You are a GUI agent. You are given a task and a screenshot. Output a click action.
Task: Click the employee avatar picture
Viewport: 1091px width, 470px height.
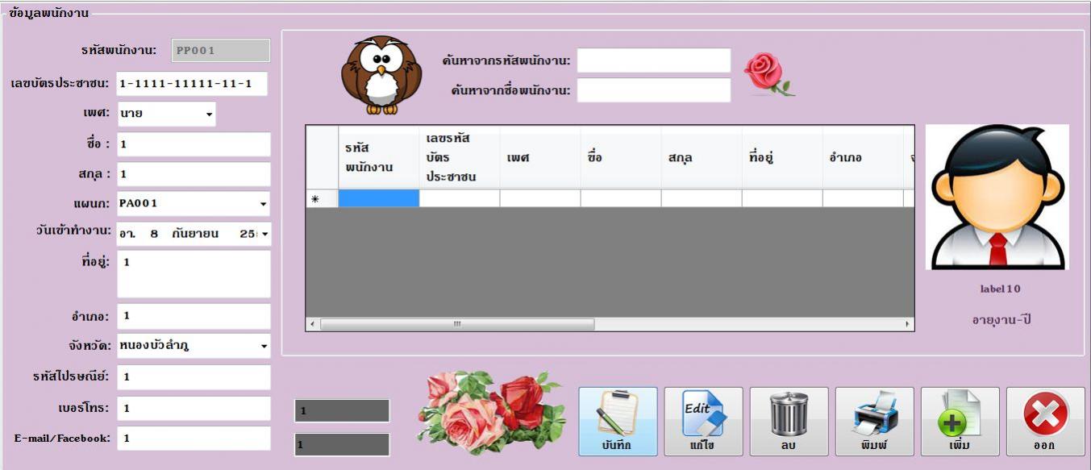[x=997, y=197]
